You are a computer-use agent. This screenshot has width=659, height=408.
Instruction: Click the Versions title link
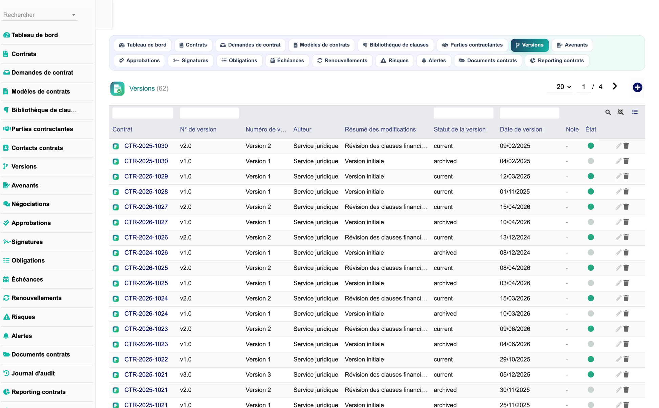pos(142,88)
